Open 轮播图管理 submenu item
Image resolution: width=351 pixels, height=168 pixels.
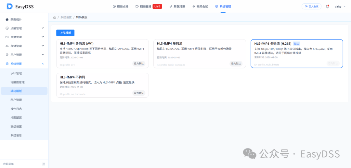pyautogui.click(x=24, y=82)
